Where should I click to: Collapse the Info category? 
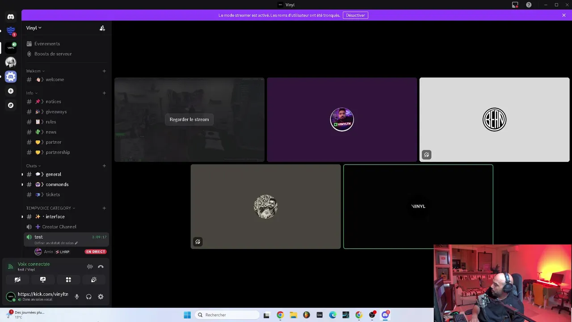click(32, 93)
